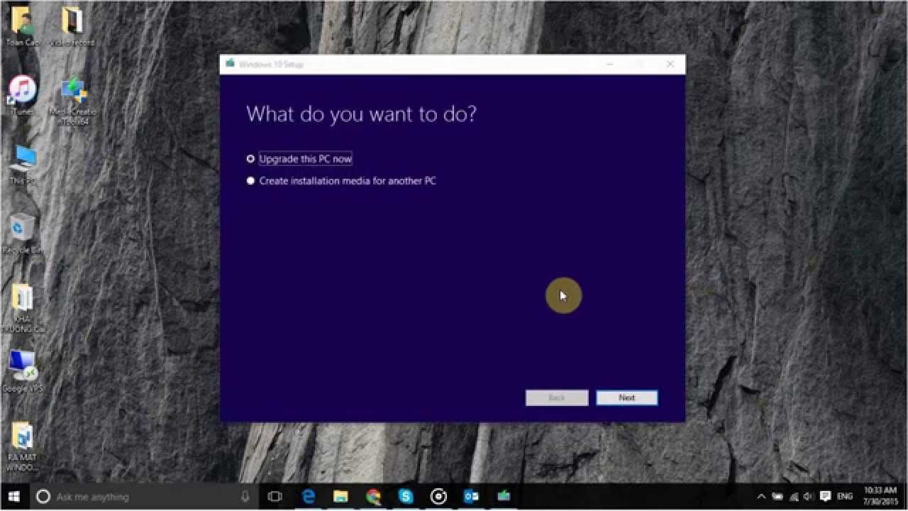Launch Microsoft Edge from the taskbar
Viewport: 908px width, 511px height.
click(x=309, y=497)
